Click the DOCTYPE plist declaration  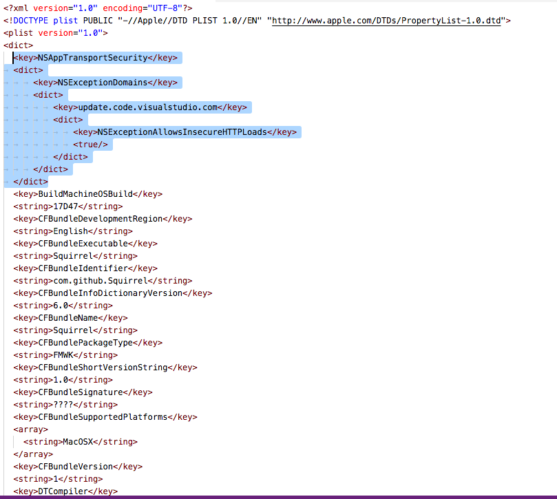pos(257,21)
